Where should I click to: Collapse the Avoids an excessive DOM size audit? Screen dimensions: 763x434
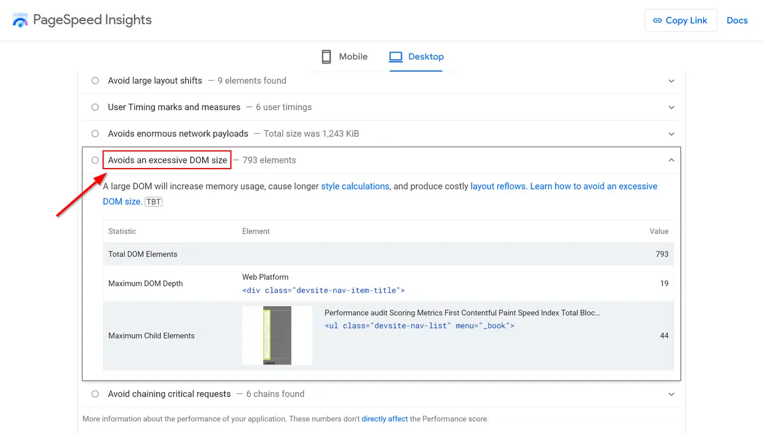click(x=671, y=160)
